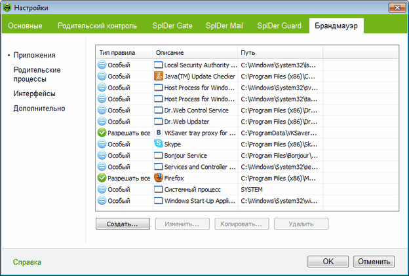Select the Java(TM) Update Checker description text
409x276 pixels.
pos(199,77)
